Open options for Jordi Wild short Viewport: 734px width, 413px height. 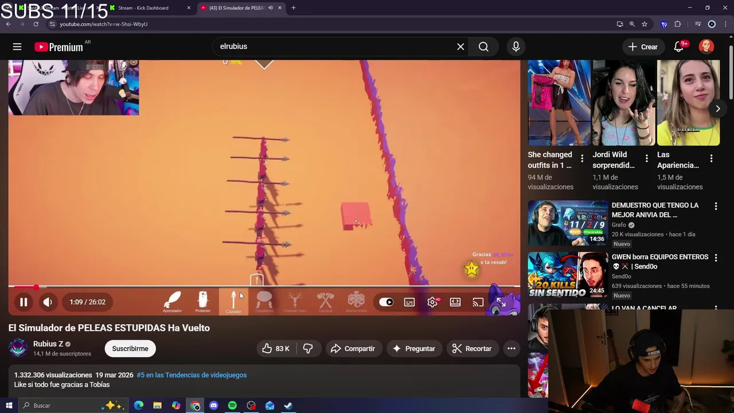tap(647, 158)
